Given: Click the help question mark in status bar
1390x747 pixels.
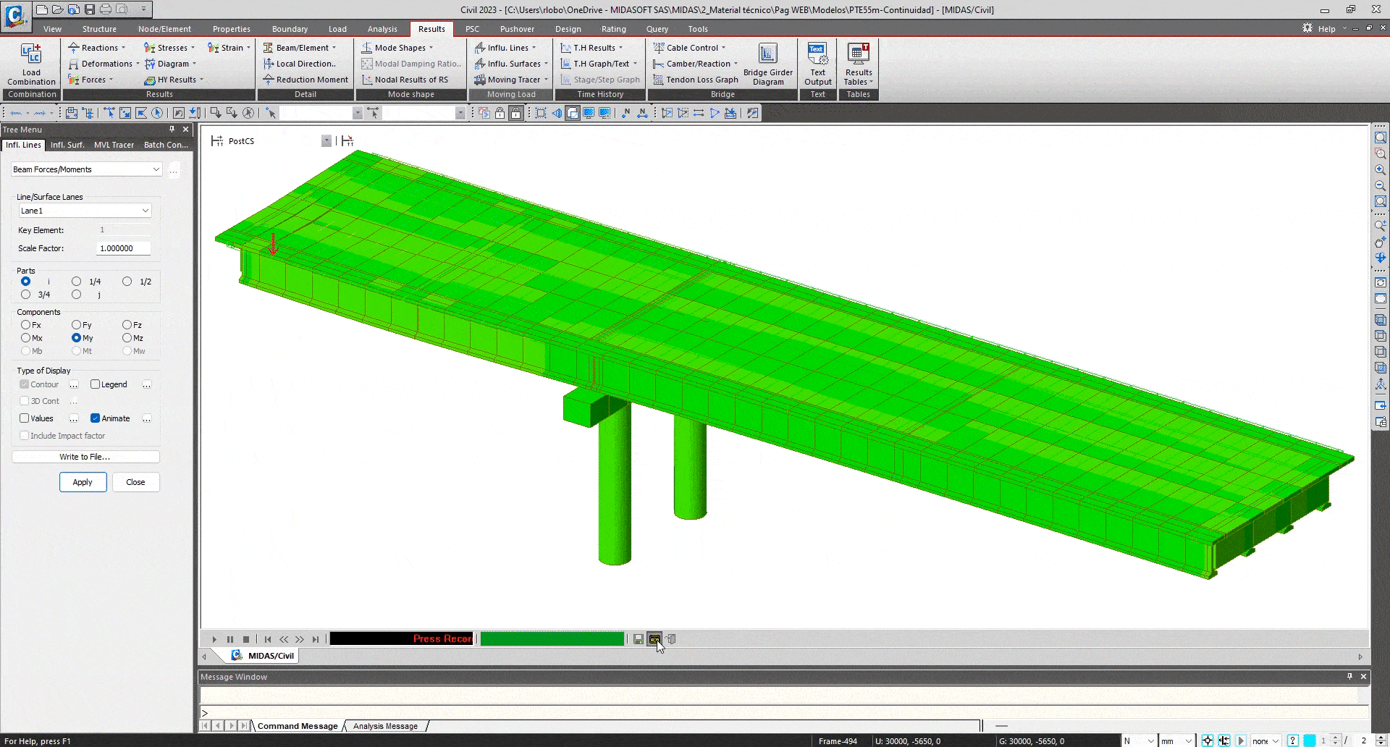Looking at the screenshot, I should (1293, 740).
